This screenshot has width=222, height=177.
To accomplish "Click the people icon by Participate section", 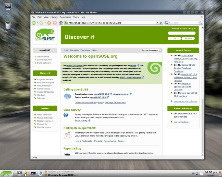I will [68, 135].
